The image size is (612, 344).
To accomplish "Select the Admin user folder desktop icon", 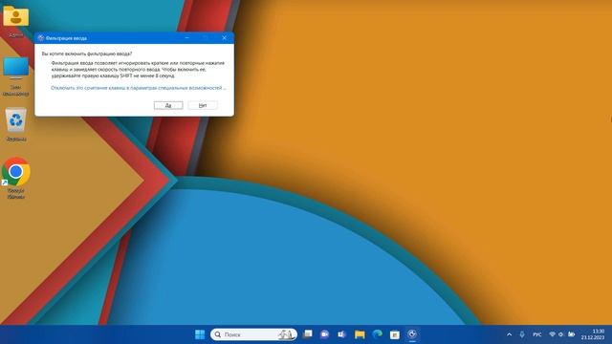I will [16, 22].
